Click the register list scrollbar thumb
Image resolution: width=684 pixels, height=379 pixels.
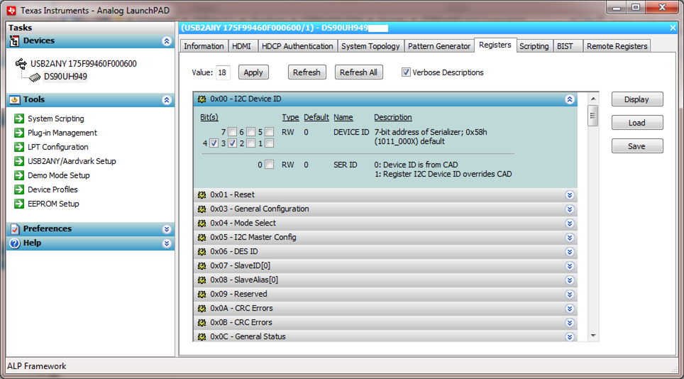coord(592,116)
